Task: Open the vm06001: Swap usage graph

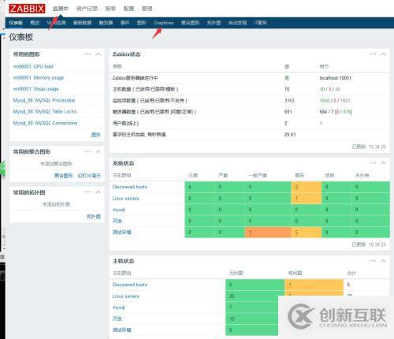Action: [36, 89]
